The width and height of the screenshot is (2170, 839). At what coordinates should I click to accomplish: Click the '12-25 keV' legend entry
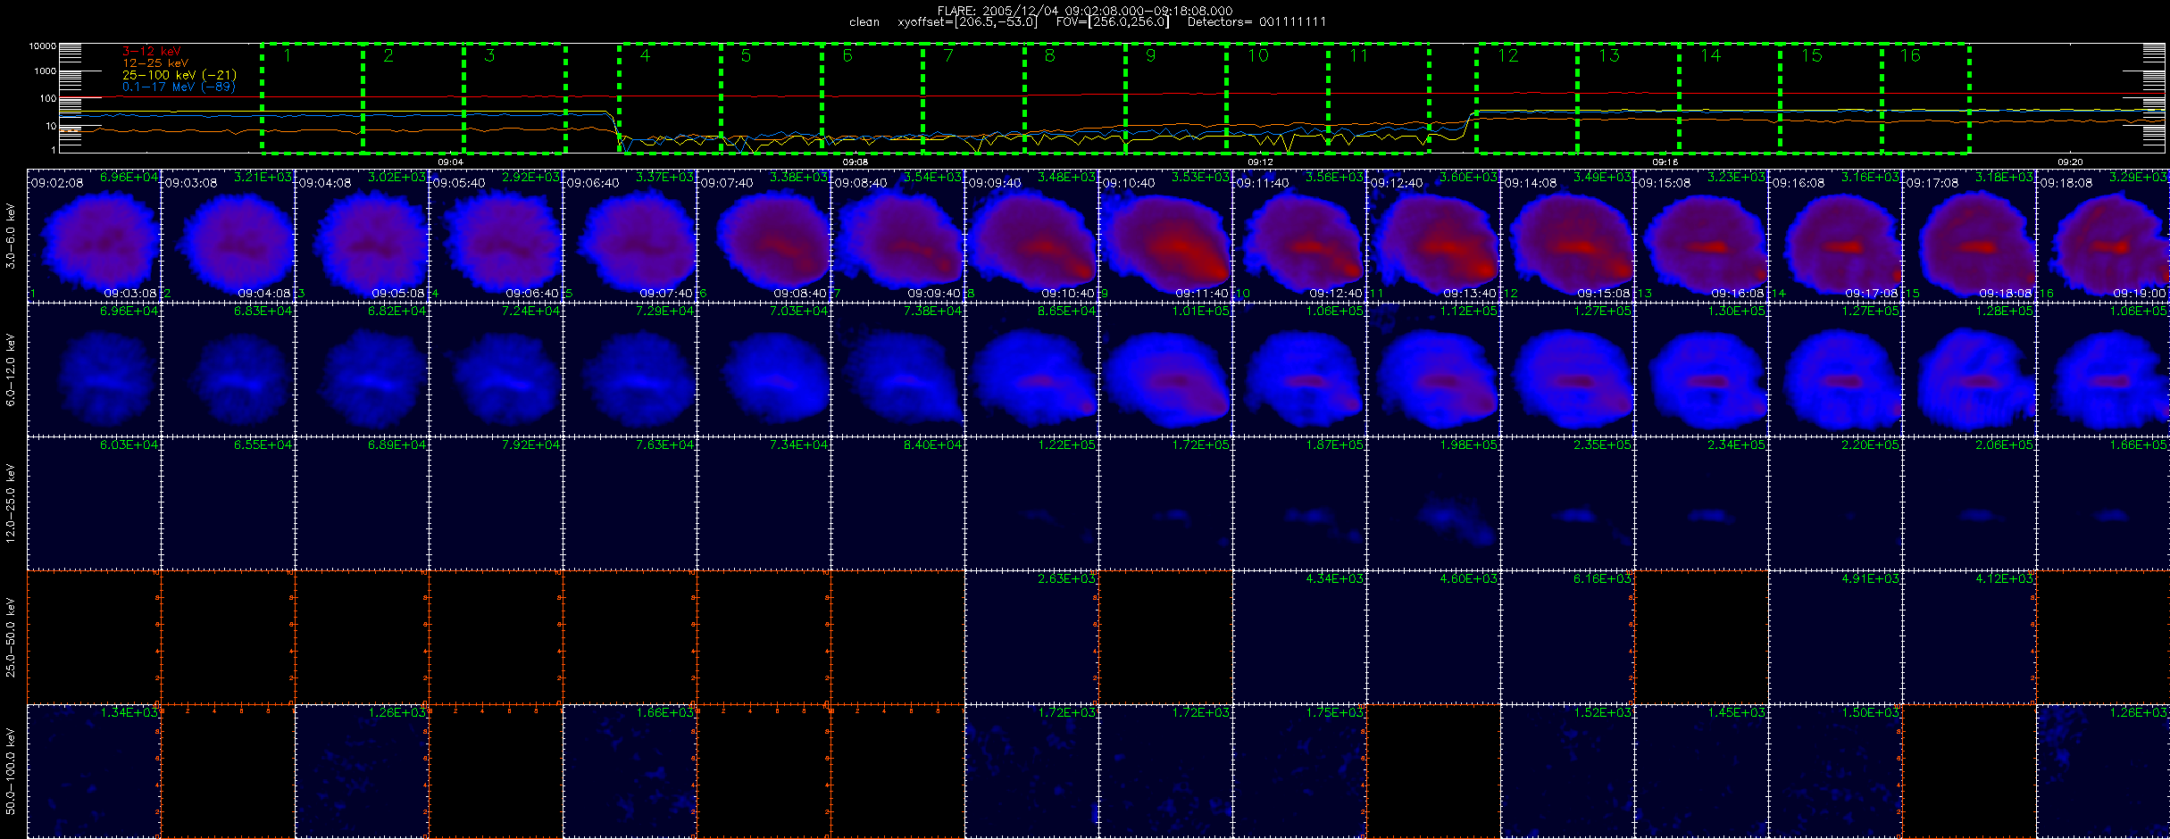(155, 63)
